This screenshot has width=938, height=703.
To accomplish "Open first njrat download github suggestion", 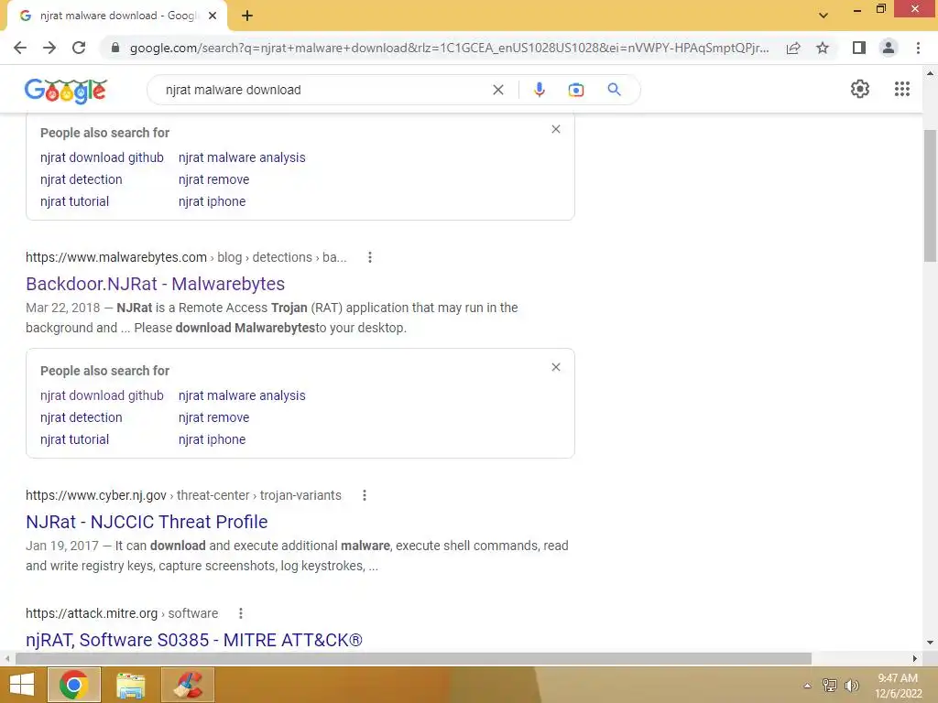I will pyautogui.click(x=102, y=157).
